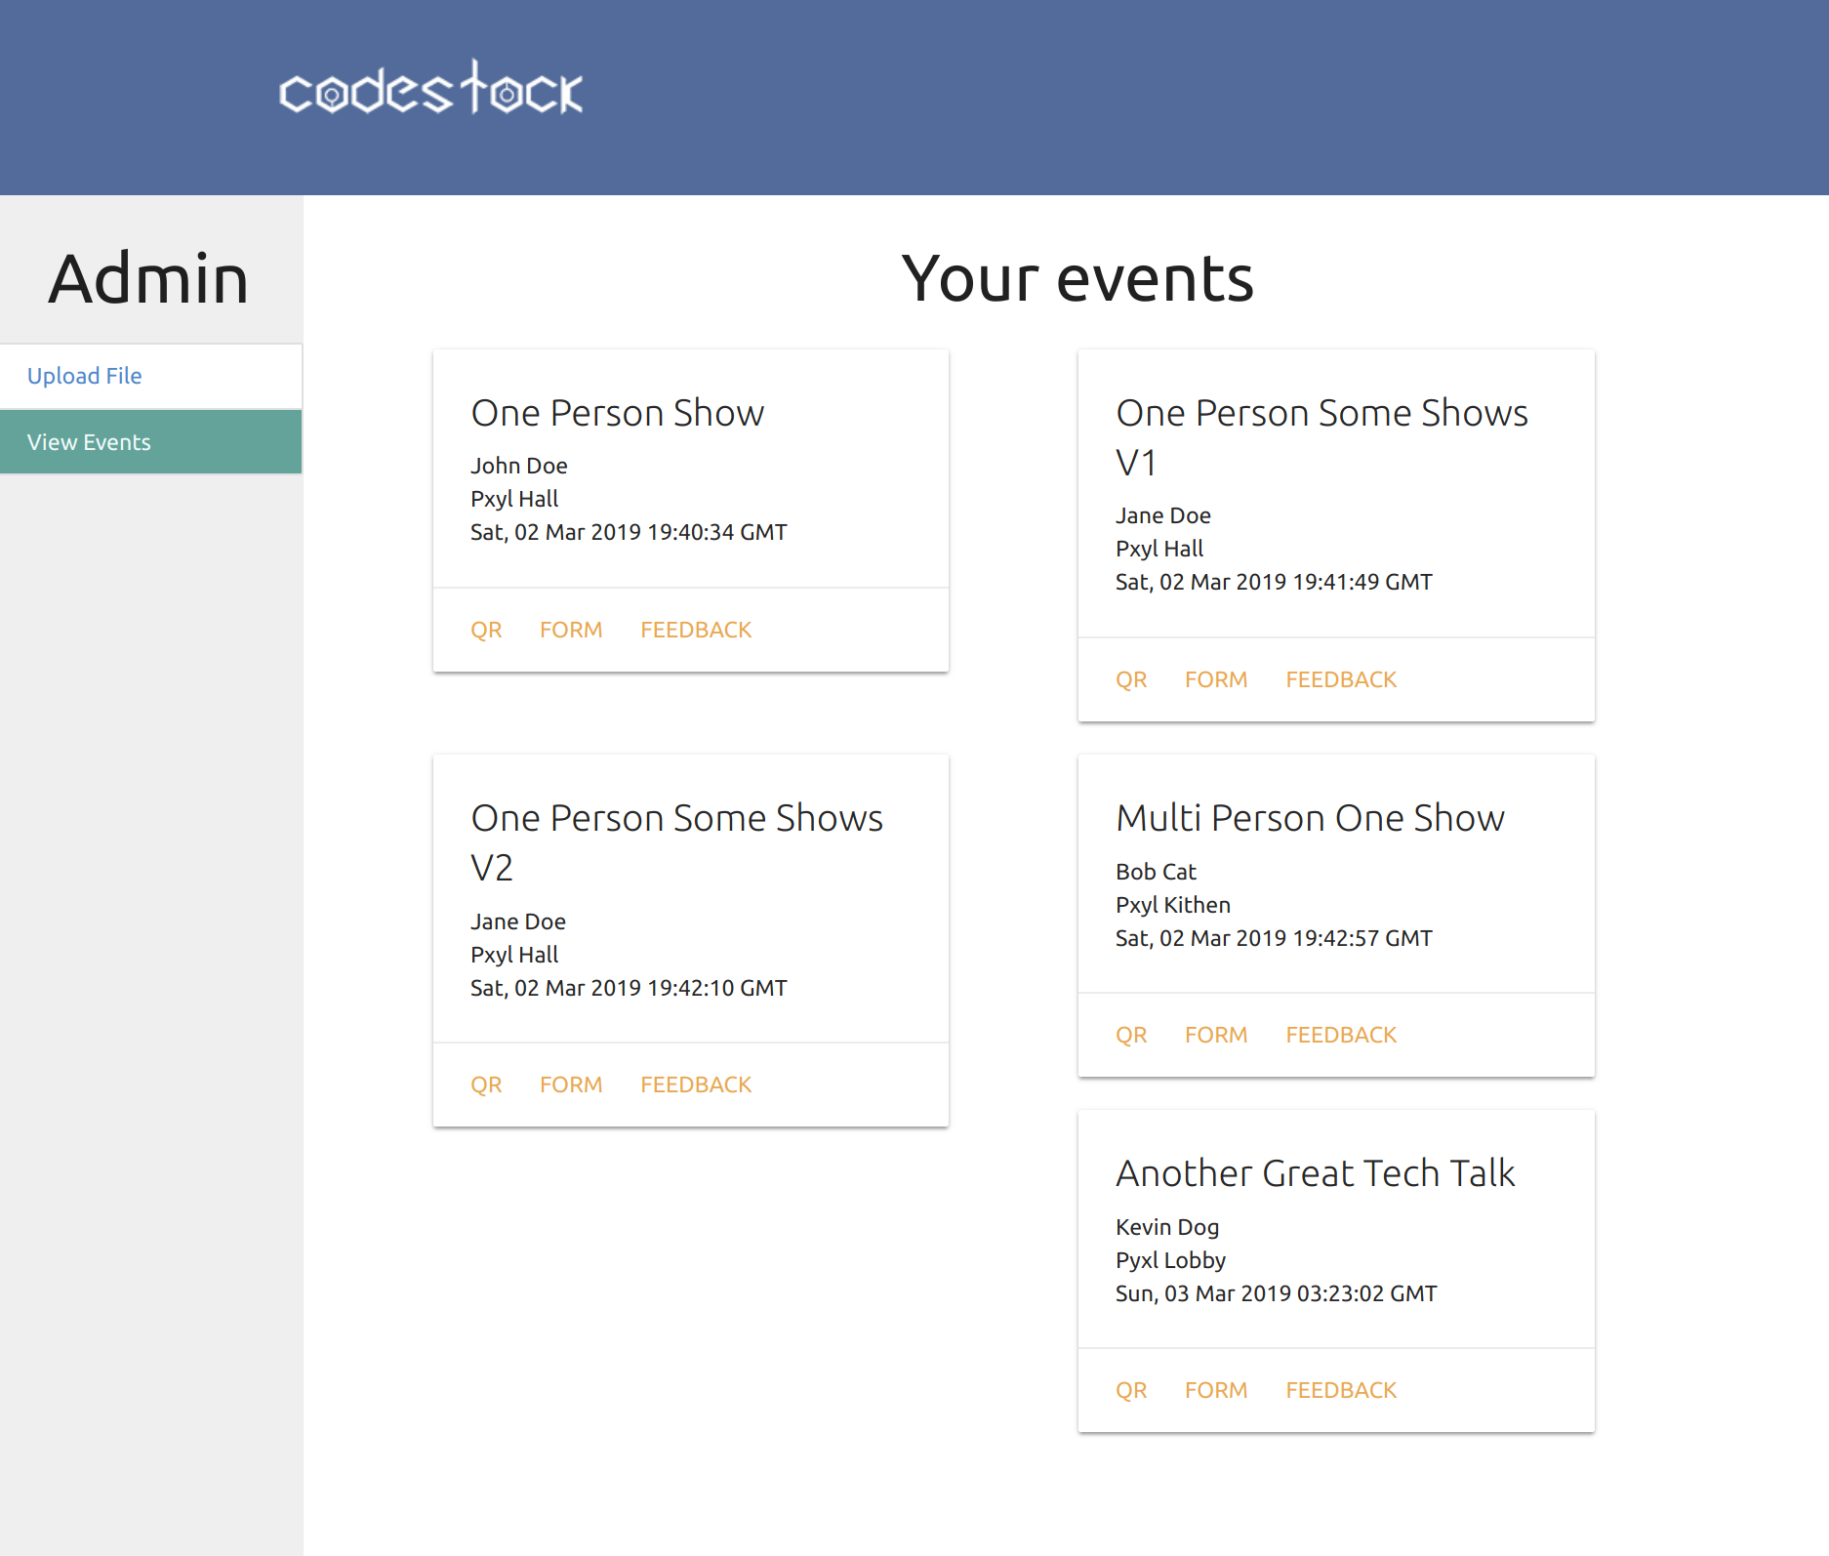Screen dimensions: 1829x1556
Task: Open the Upload File menu item
Action: 85,376
